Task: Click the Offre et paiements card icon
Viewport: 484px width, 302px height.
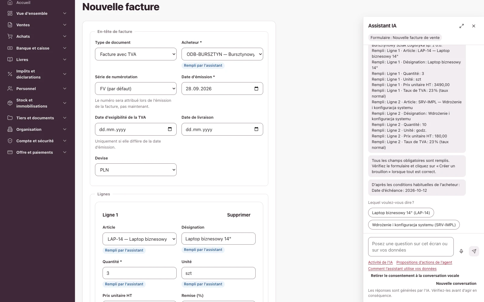Action: [10, 152]
